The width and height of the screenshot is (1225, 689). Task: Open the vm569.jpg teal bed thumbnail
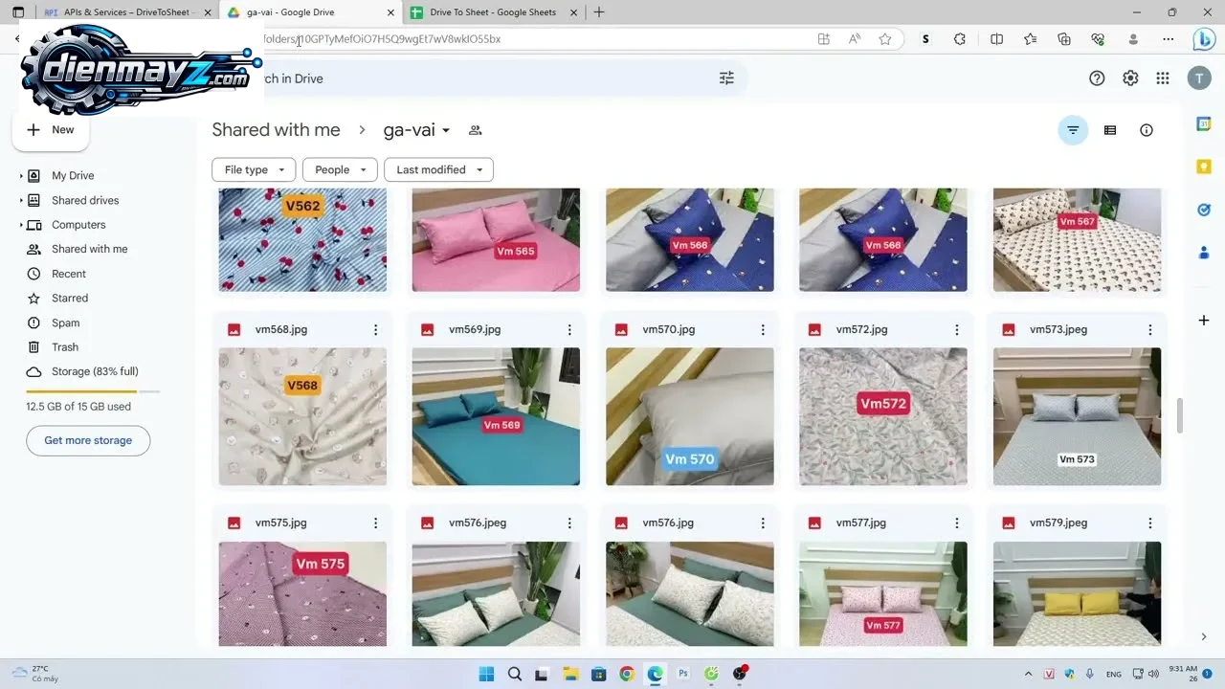click(x=496, y=416)
